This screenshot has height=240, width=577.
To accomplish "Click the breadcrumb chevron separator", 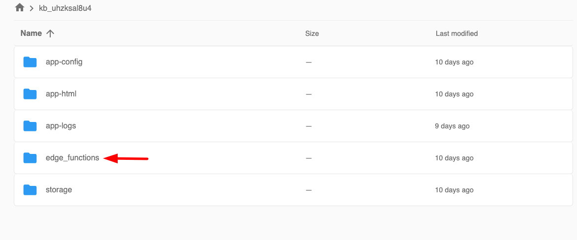I will click(32, 8).
